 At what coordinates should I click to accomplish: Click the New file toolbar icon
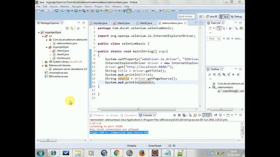coord(39,11)
